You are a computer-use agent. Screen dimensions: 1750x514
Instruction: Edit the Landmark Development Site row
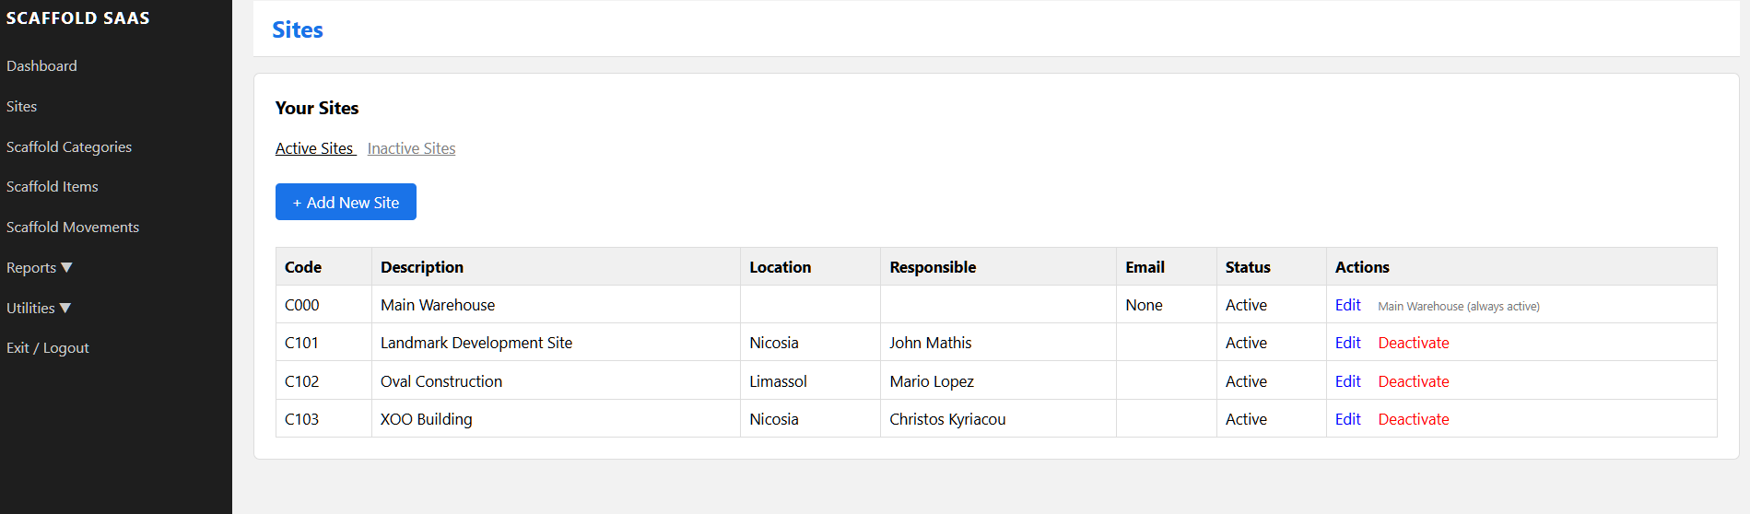pos(1347,343)
